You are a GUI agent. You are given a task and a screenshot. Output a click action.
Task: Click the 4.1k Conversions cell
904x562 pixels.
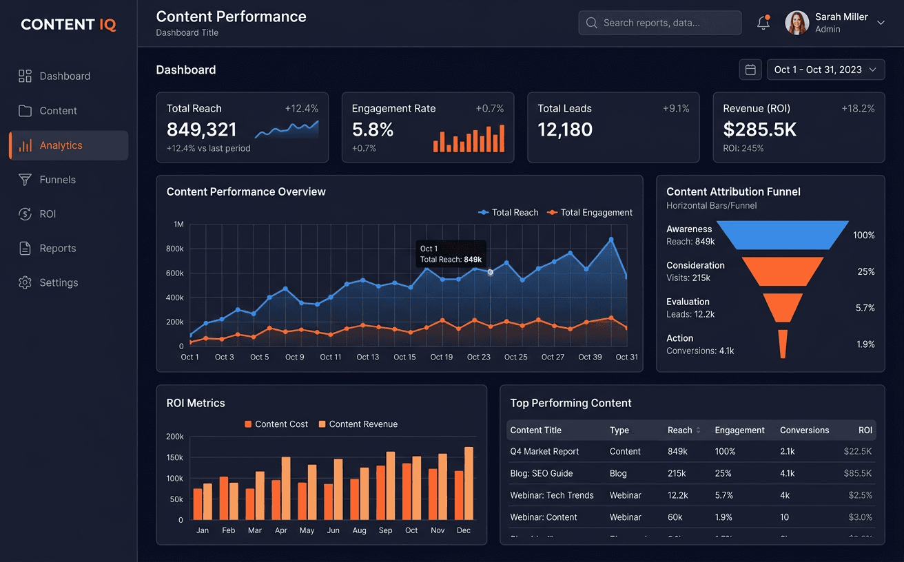787,474
